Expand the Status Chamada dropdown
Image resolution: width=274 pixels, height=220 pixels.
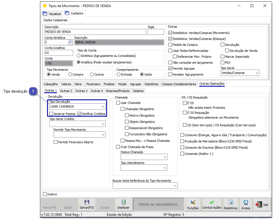click(165, 157)
